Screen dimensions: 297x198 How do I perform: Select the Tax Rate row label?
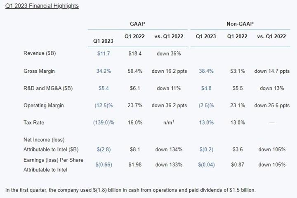coord(34,122)
